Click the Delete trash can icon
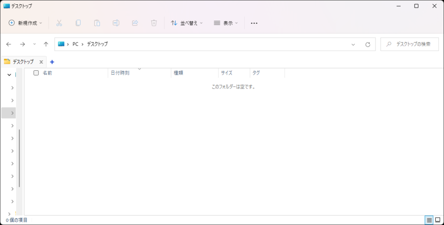Image resolution: width=444 pixels, height=225 pixels. tap(153, 23)
